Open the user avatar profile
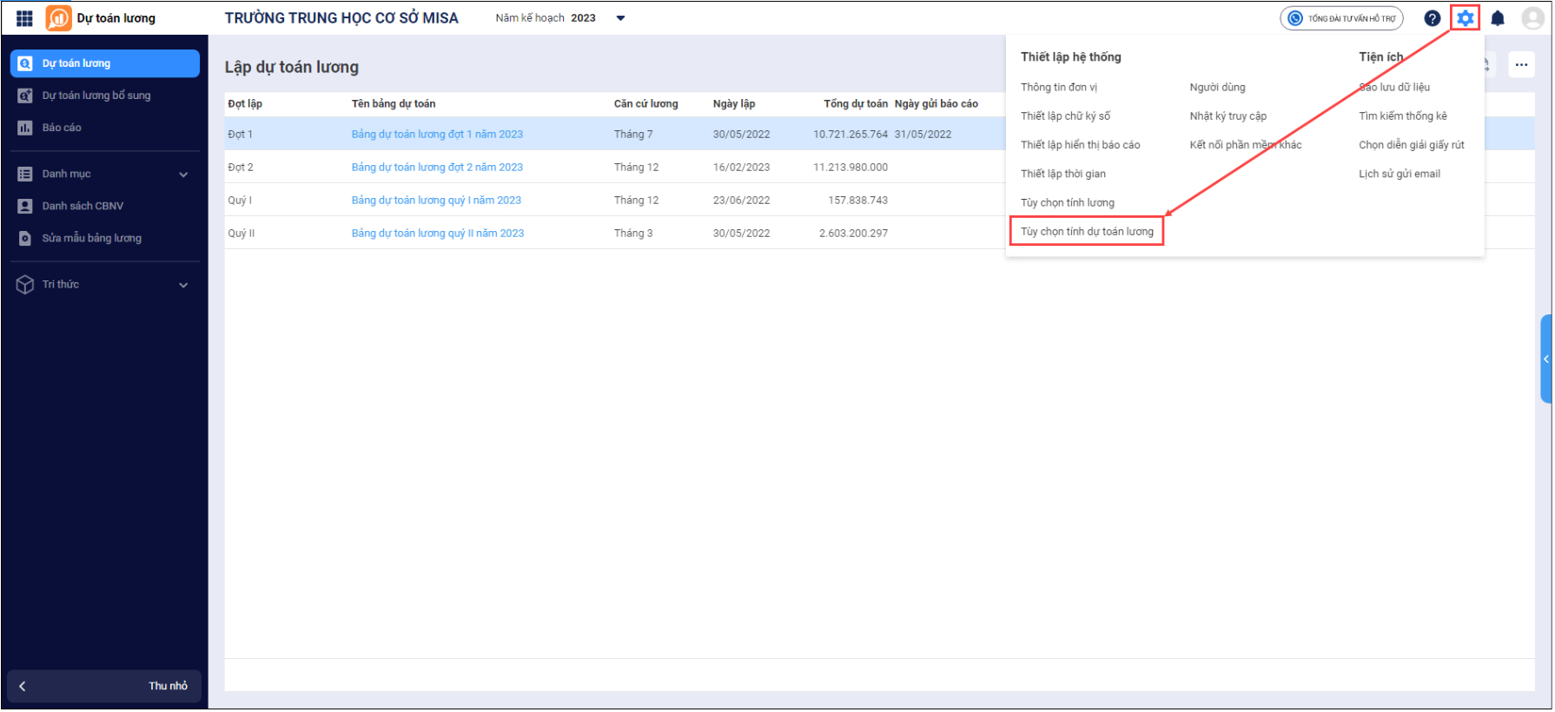 (x=1533, y=18)
